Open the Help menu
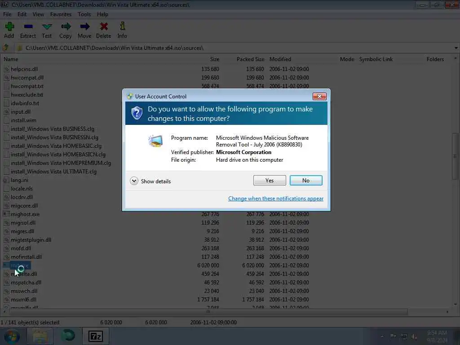The image size is (460, 345). tap(103, 14)
